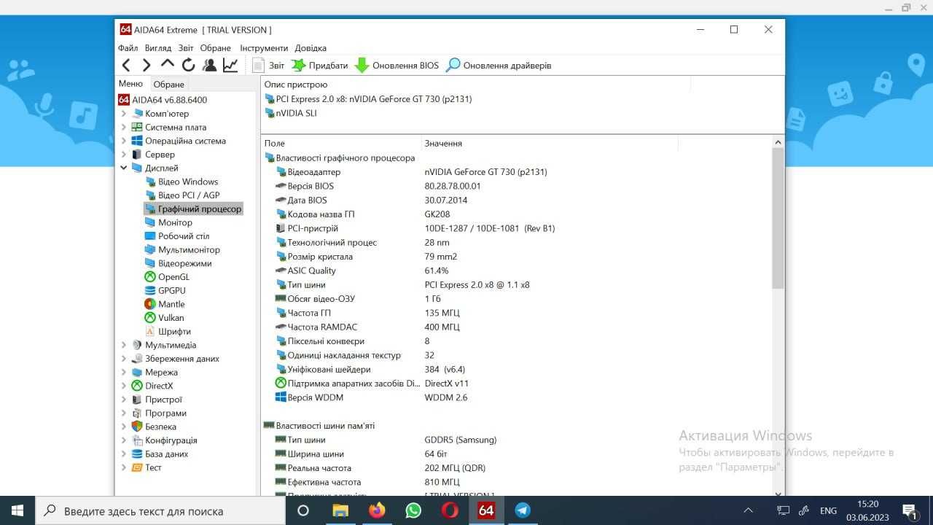Open Оновлення драйверів from the toolbar
The height and width of the screenshot is (525, 933).
tap(499, 65)
